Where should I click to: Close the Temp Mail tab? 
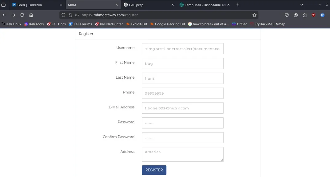[229, 5]
